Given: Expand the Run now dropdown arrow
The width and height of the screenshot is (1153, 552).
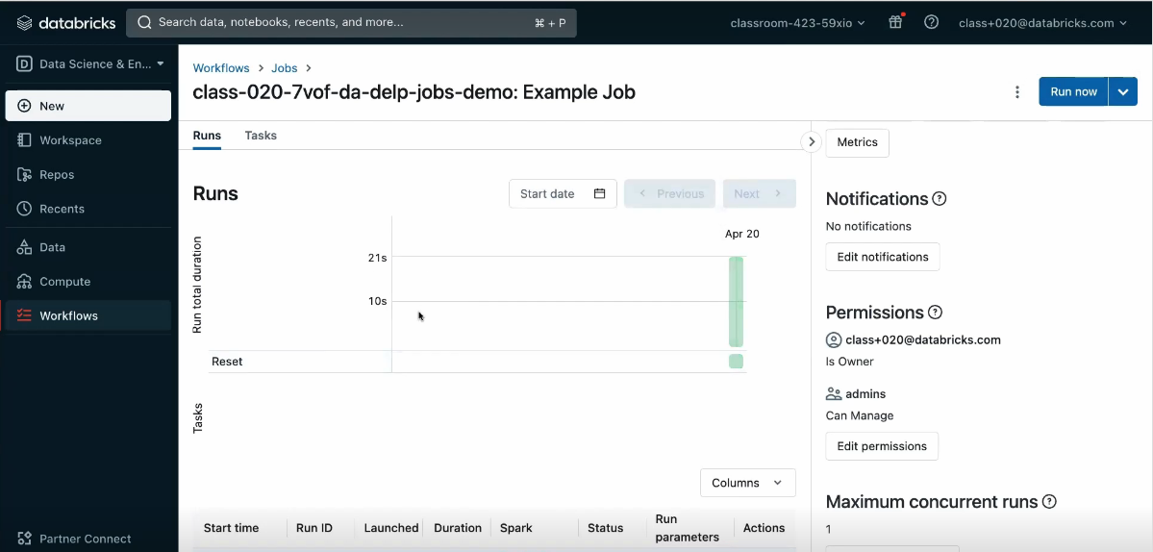Looking at the screenshot, I should (1123, 92).
